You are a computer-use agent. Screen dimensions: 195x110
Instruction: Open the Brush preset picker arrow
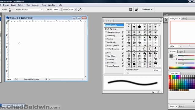13,9
